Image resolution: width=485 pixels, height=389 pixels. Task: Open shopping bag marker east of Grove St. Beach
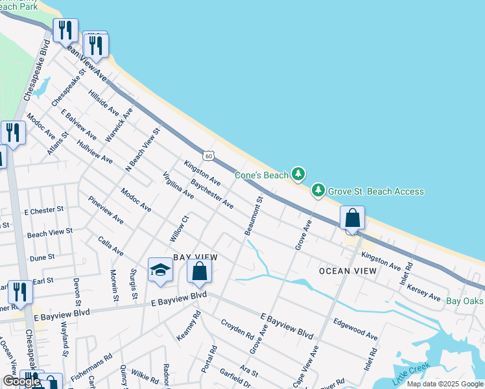352,218
